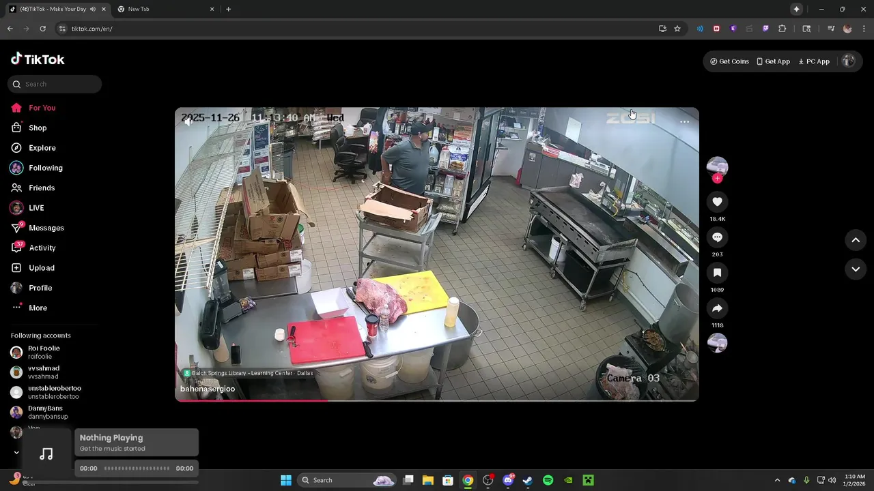Bookmark this page with the star icon

pos(677,29)
